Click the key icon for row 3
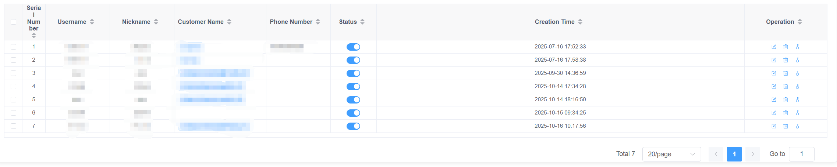837x167 pixels. [797, 73]
